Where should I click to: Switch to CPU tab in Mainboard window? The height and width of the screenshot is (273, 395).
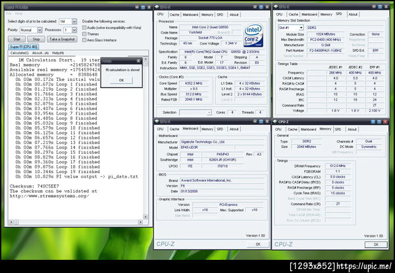point(160,129)
